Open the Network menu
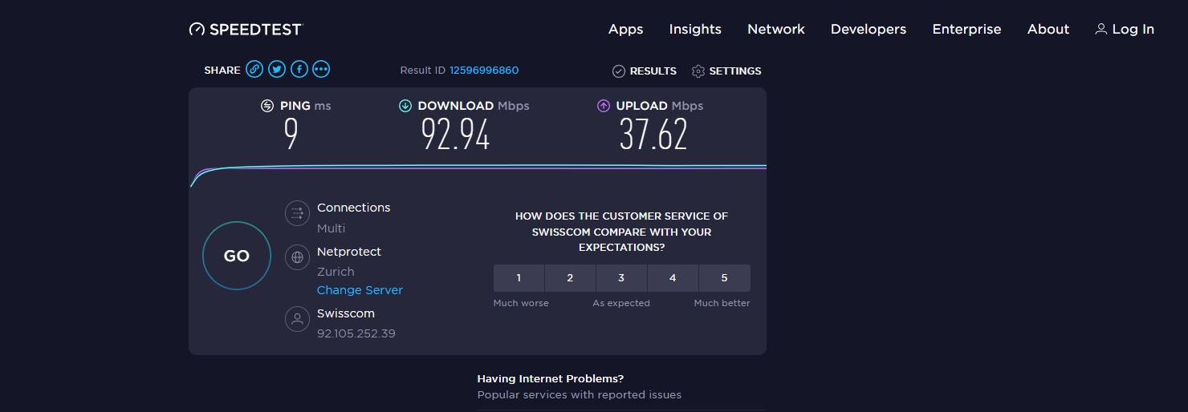1188x412 pixels. [x=775, y=30]
